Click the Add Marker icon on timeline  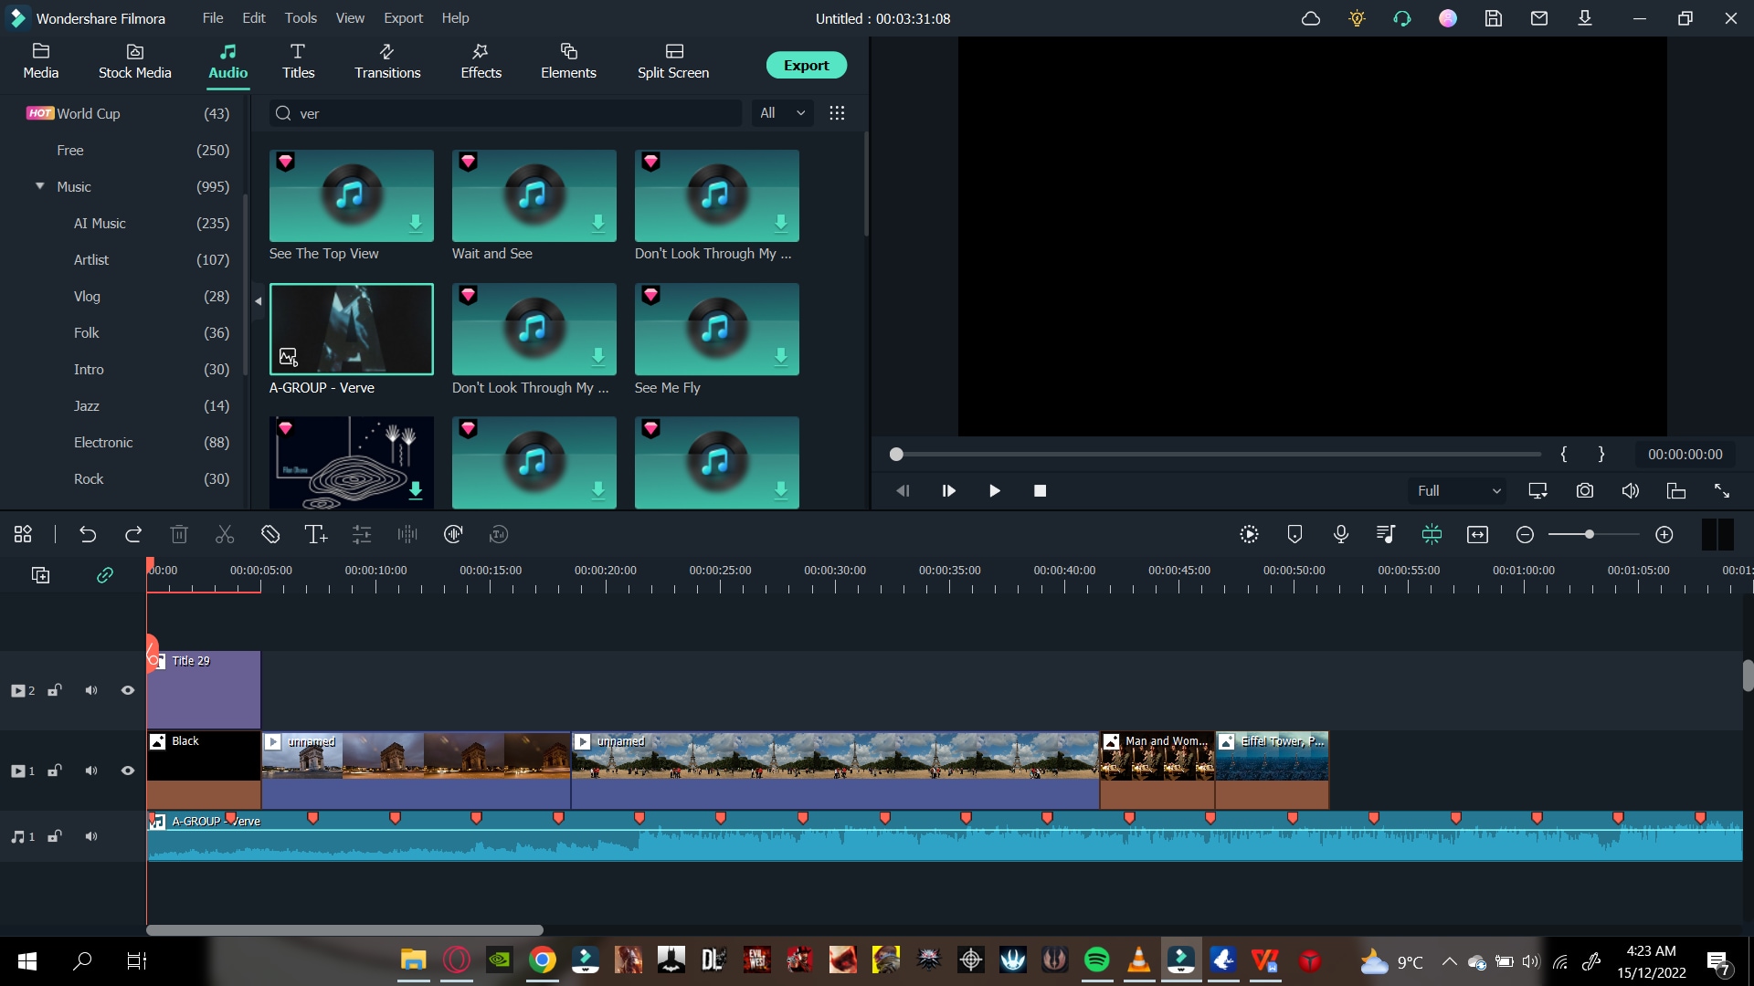(1294, 533)
